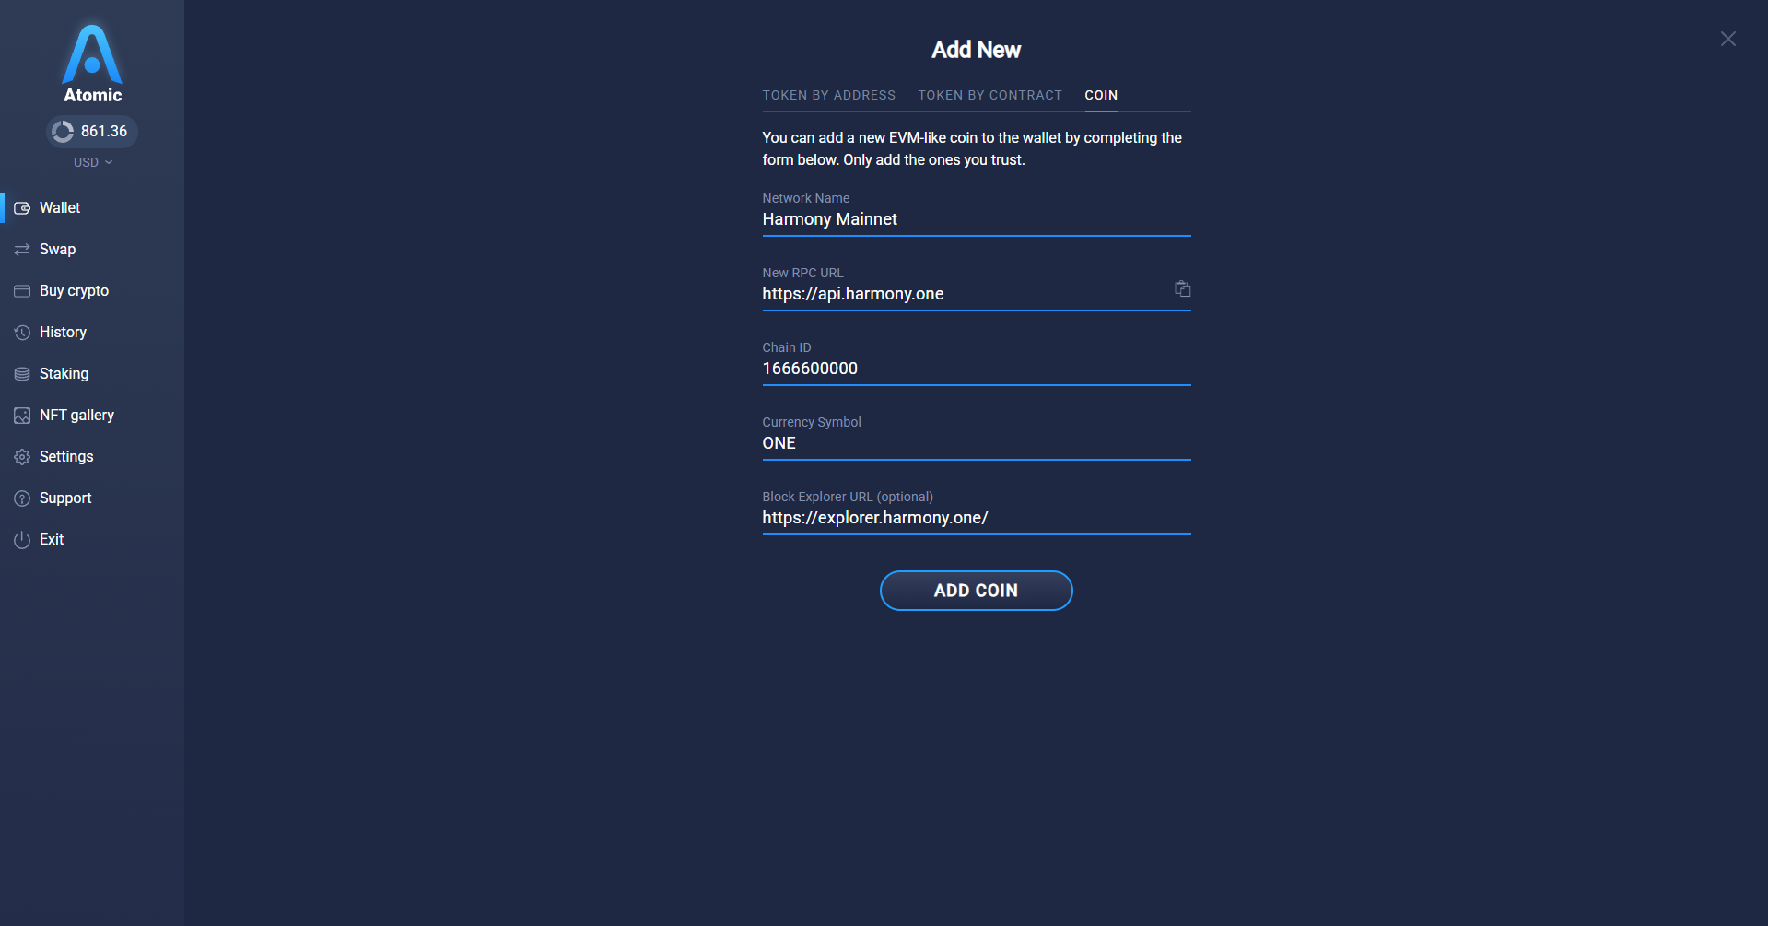View transaction History via its clock icon

[x=22, y=332]
